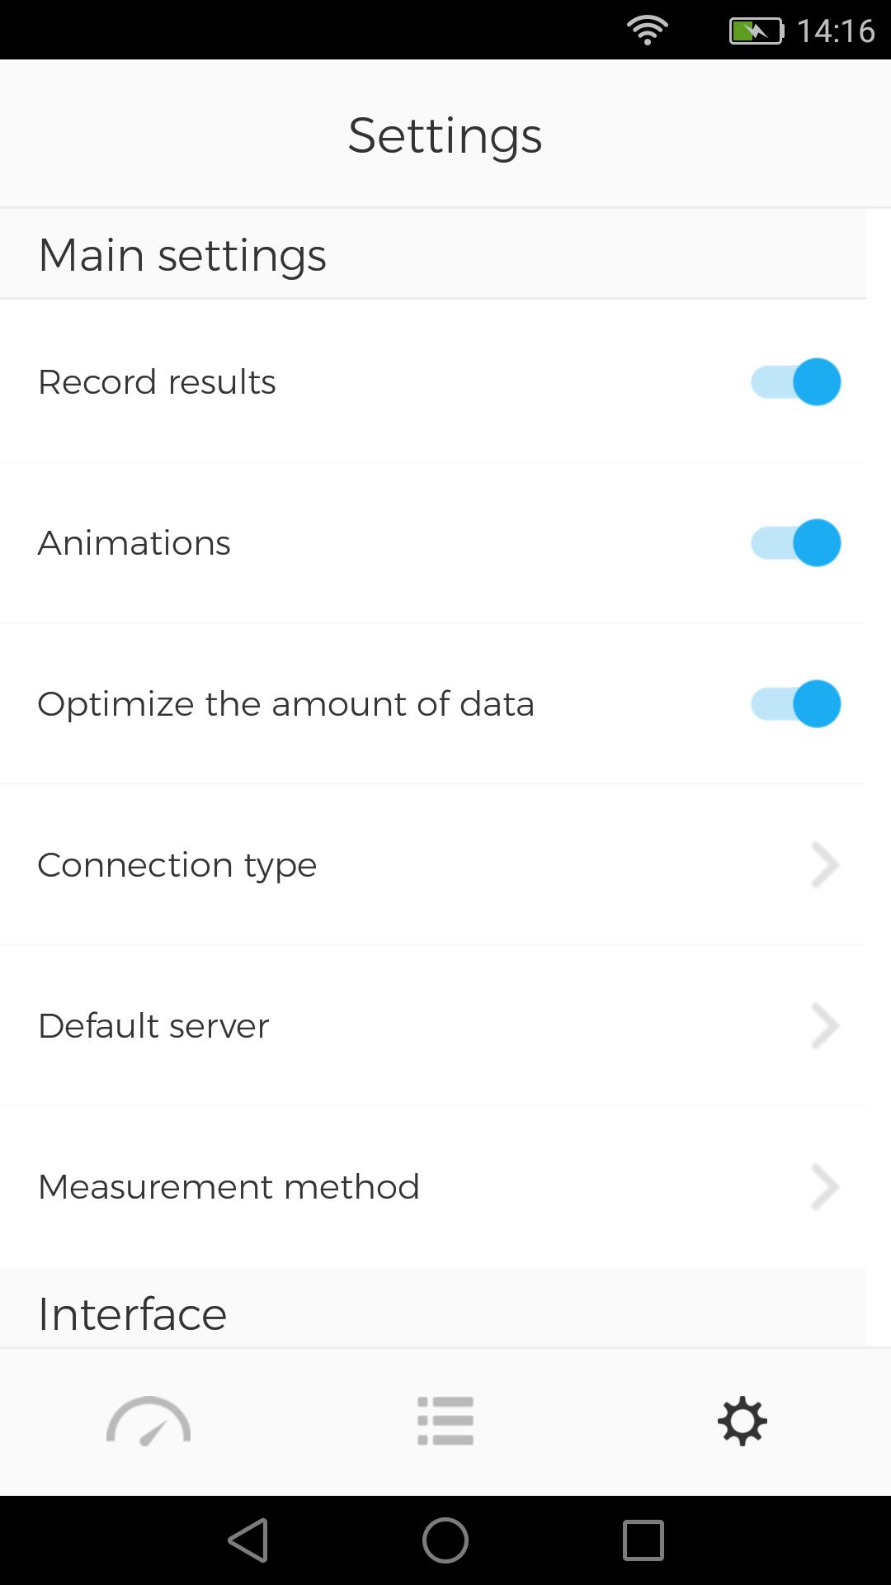The height and width of the screenshot is (1585, 891).
Task: Select the Measurement method label
Action: 229,1187
